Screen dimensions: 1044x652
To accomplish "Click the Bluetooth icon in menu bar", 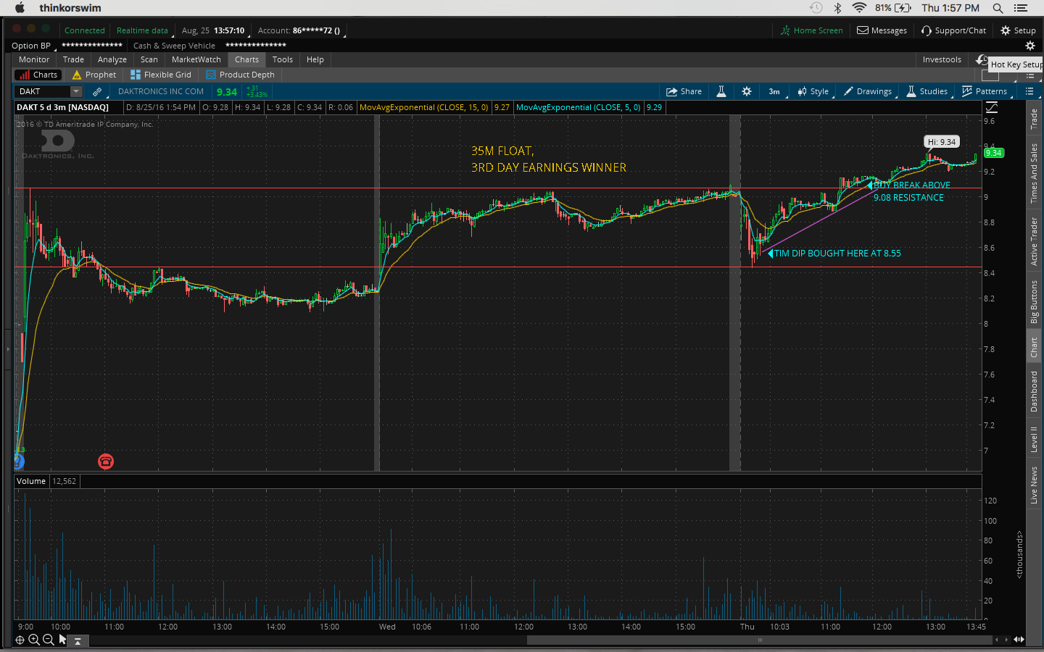I will [837, 8].
